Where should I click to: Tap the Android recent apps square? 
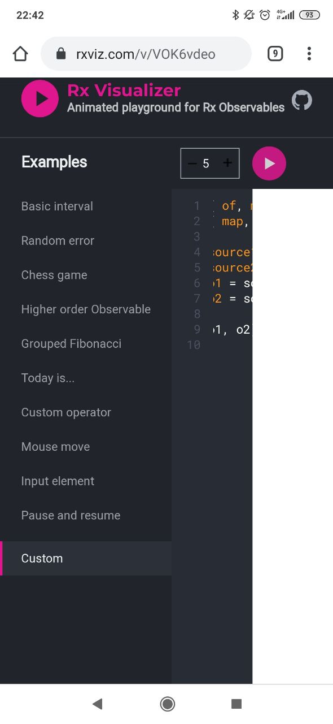(x=236, y=704)
